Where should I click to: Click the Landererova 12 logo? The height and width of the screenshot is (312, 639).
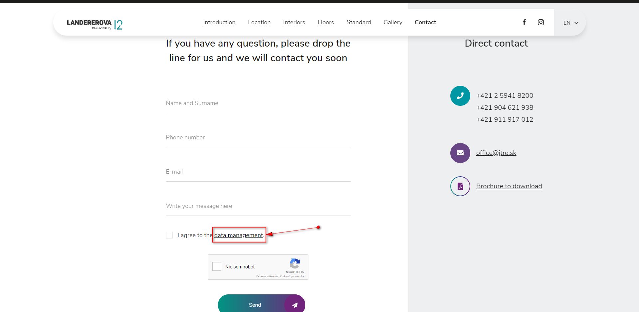tap(95, 24)
